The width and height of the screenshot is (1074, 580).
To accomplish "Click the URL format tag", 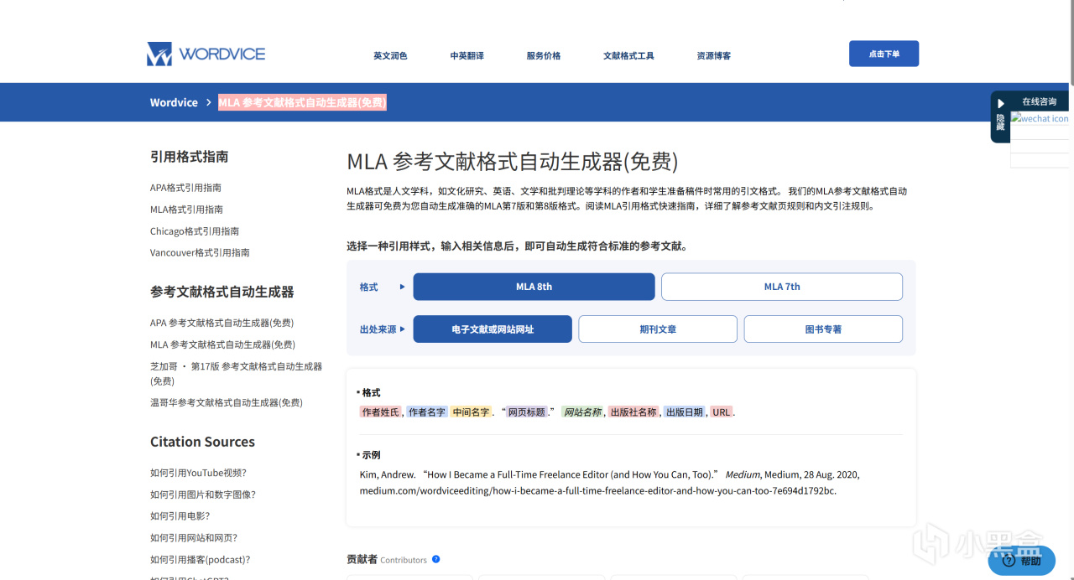I will 722,412.
